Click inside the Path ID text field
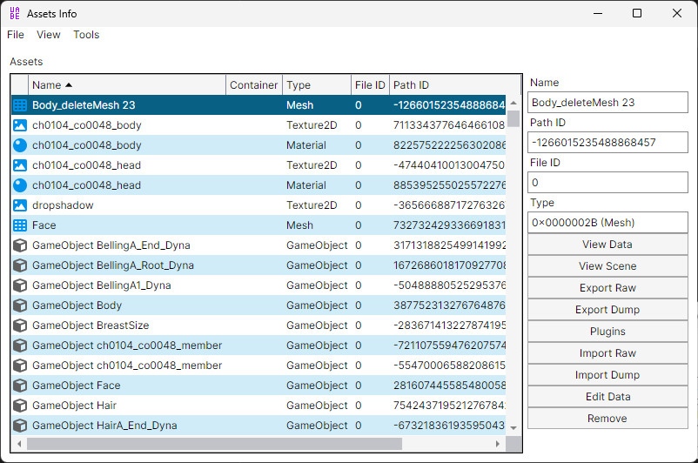The width and height of the screenshot is (698, 463). click(x=607, y=143)
